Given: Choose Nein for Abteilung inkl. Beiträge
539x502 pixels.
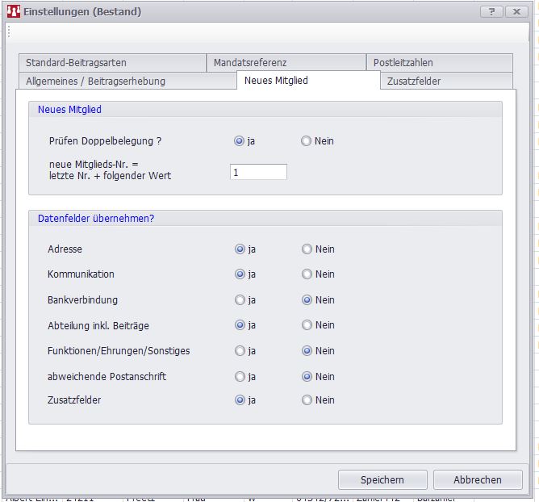Looking at the screenshot, I should [307, 325].
